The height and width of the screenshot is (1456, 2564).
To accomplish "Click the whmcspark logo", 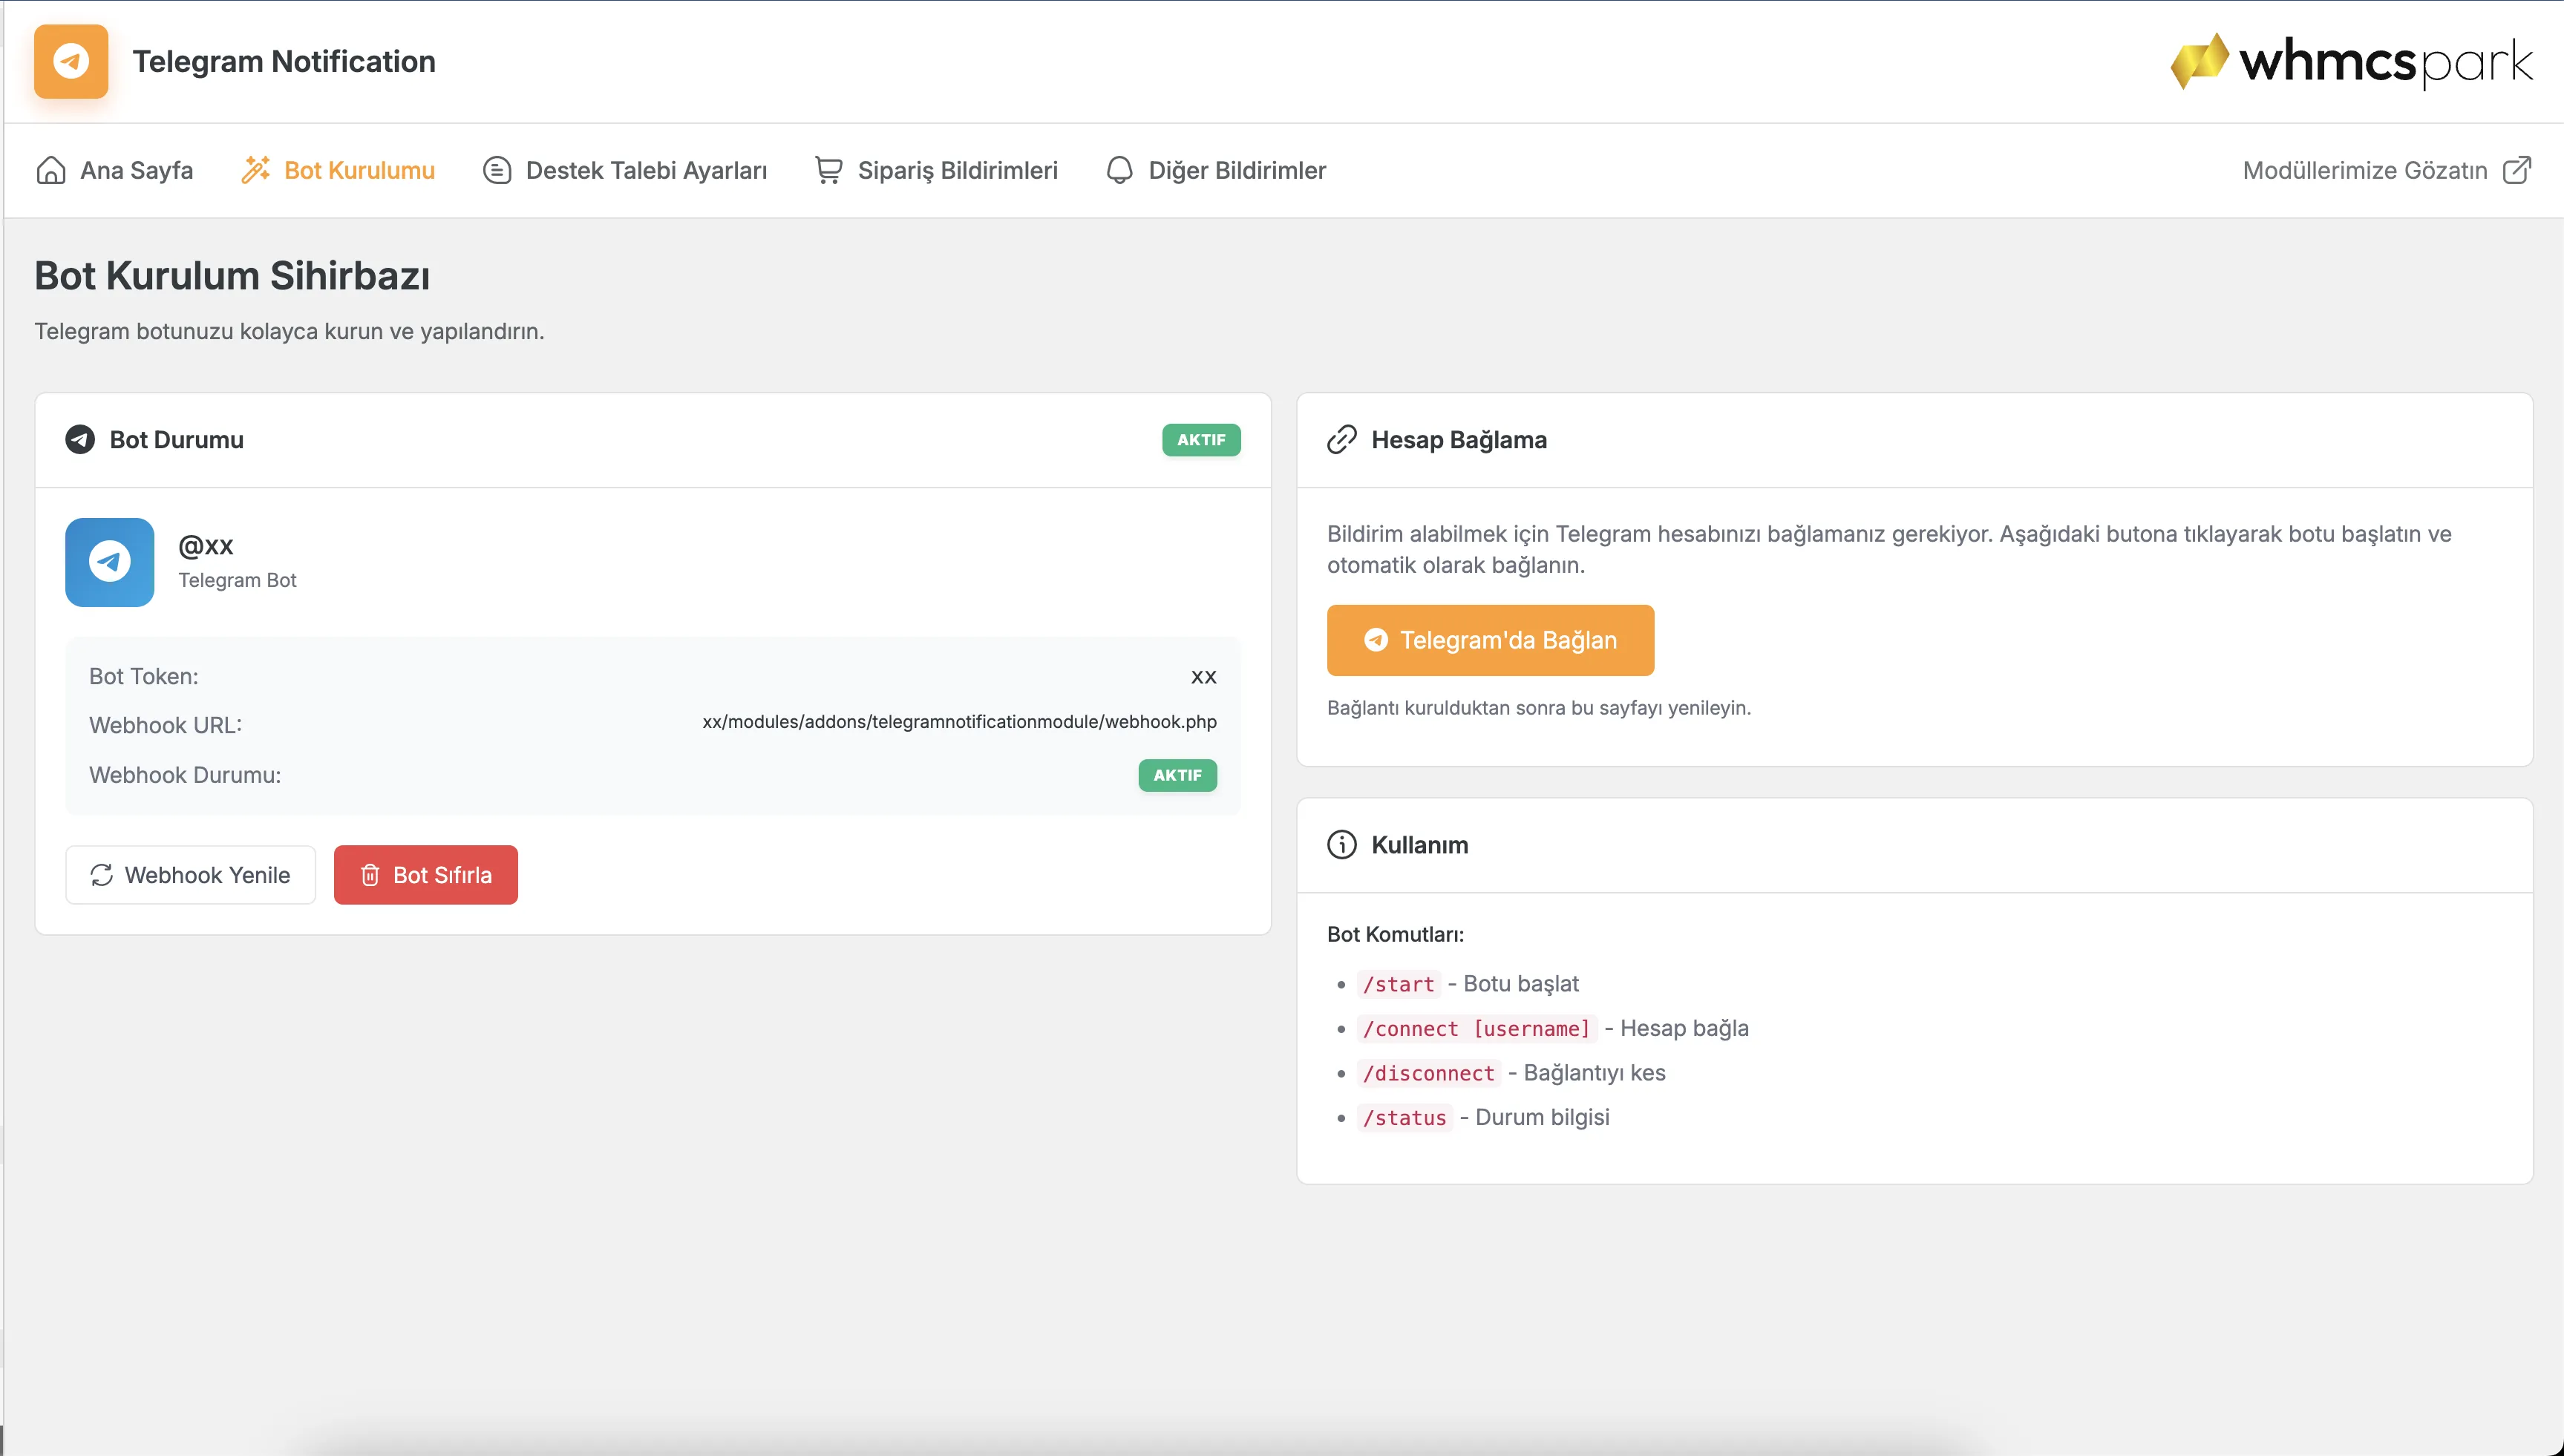I will 2351,61.
